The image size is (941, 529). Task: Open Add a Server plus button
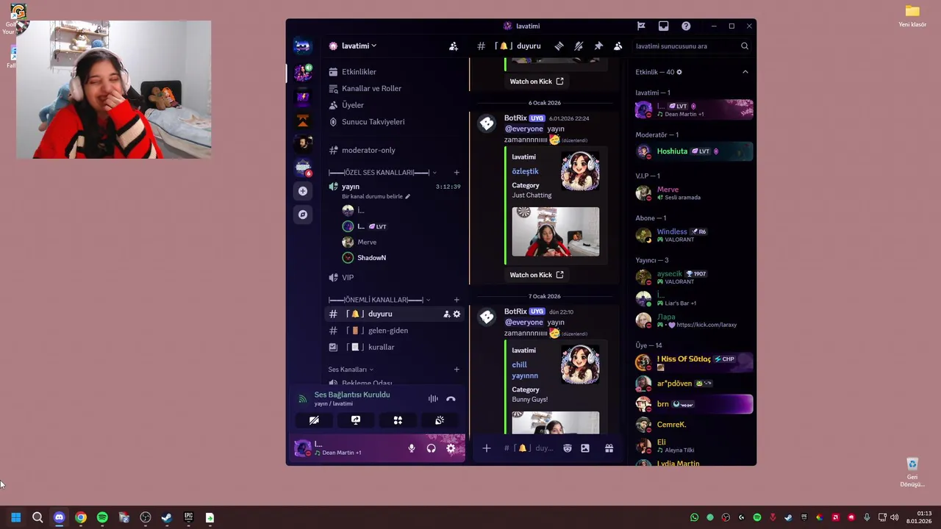[x=303, y=191]
